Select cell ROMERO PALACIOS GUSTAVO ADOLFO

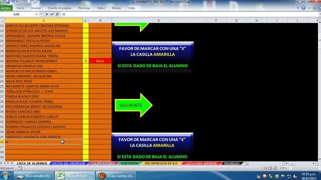[44, 126]
